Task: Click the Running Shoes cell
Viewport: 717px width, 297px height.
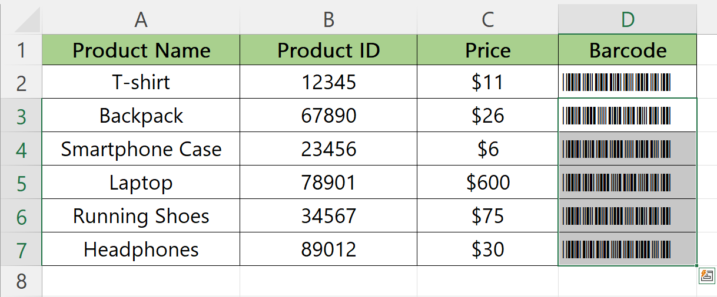Action: tap(141, 215)
